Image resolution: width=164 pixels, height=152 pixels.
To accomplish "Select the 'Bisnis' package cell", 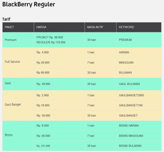I will click(x=18, y=136).
